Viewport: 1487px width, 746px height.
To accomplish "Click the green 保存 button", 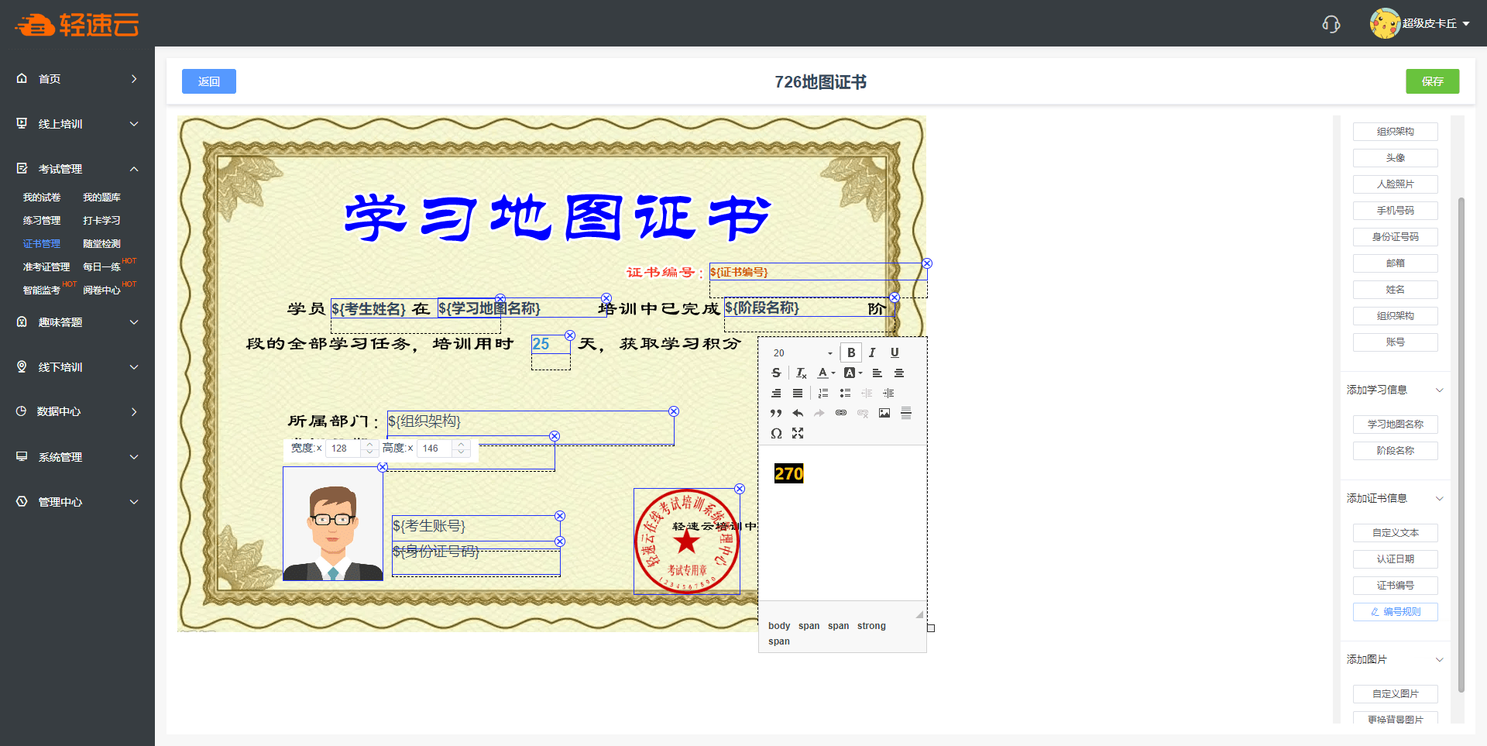I will click(x=1432, y=81).
